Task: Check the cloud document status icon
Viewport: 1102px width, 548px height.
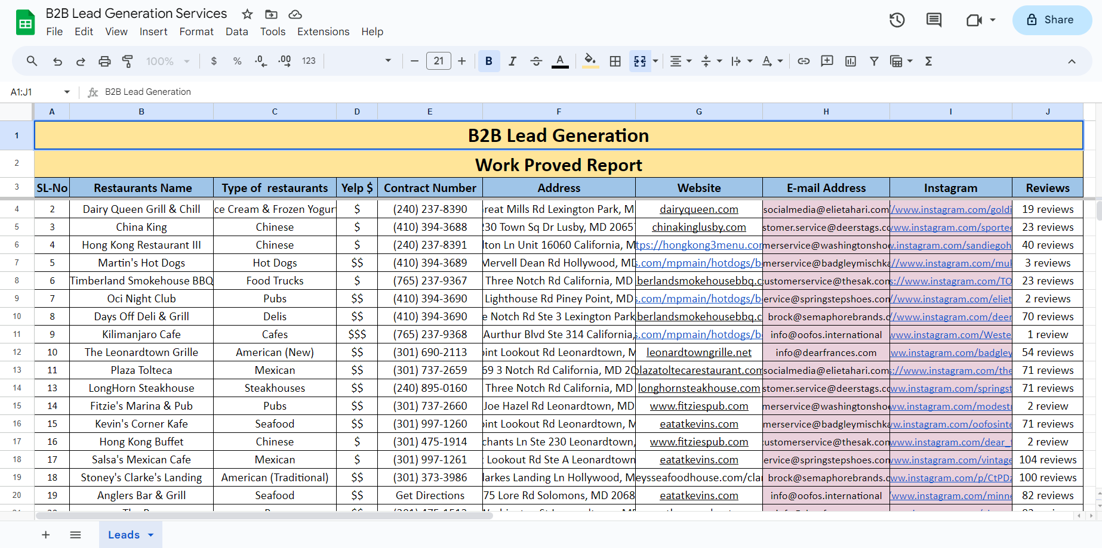Action: tap(295, 14)
